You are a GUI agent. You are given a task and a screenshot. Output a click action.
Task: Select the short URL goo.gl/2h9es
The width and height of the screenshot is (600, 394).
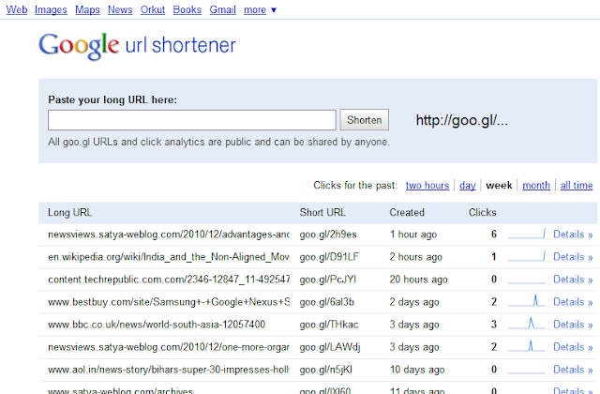(x=328, y=235)
